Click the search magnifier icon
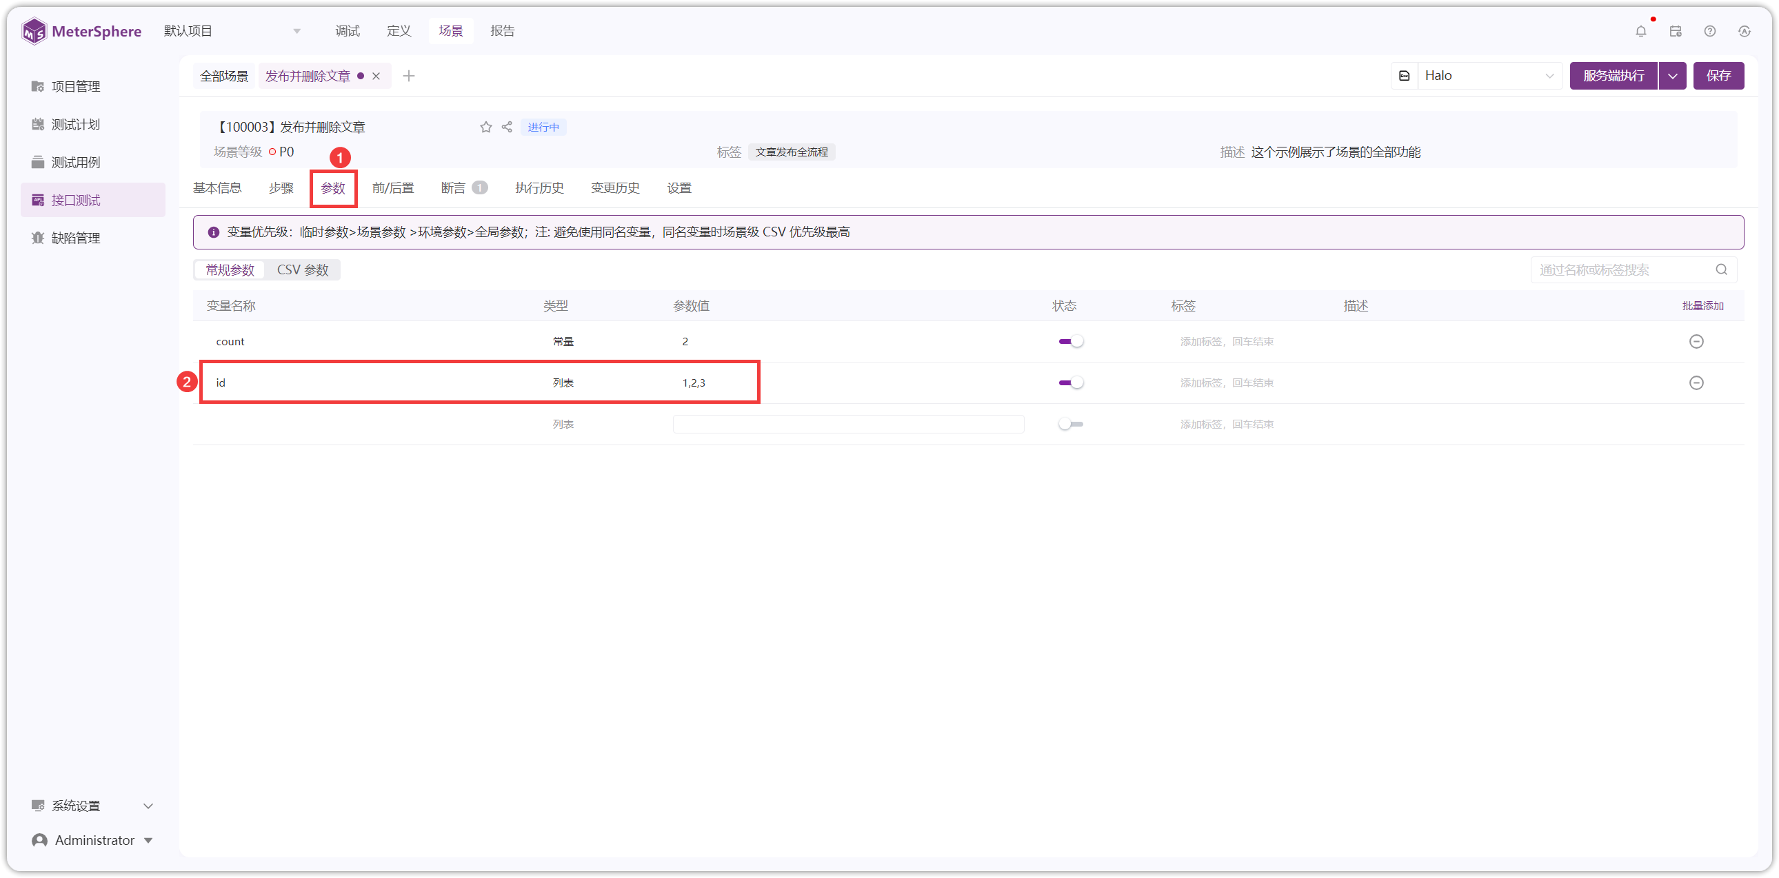Image resolution: width=1779 pixels, height=878 pixels. tap(1721, 270)
